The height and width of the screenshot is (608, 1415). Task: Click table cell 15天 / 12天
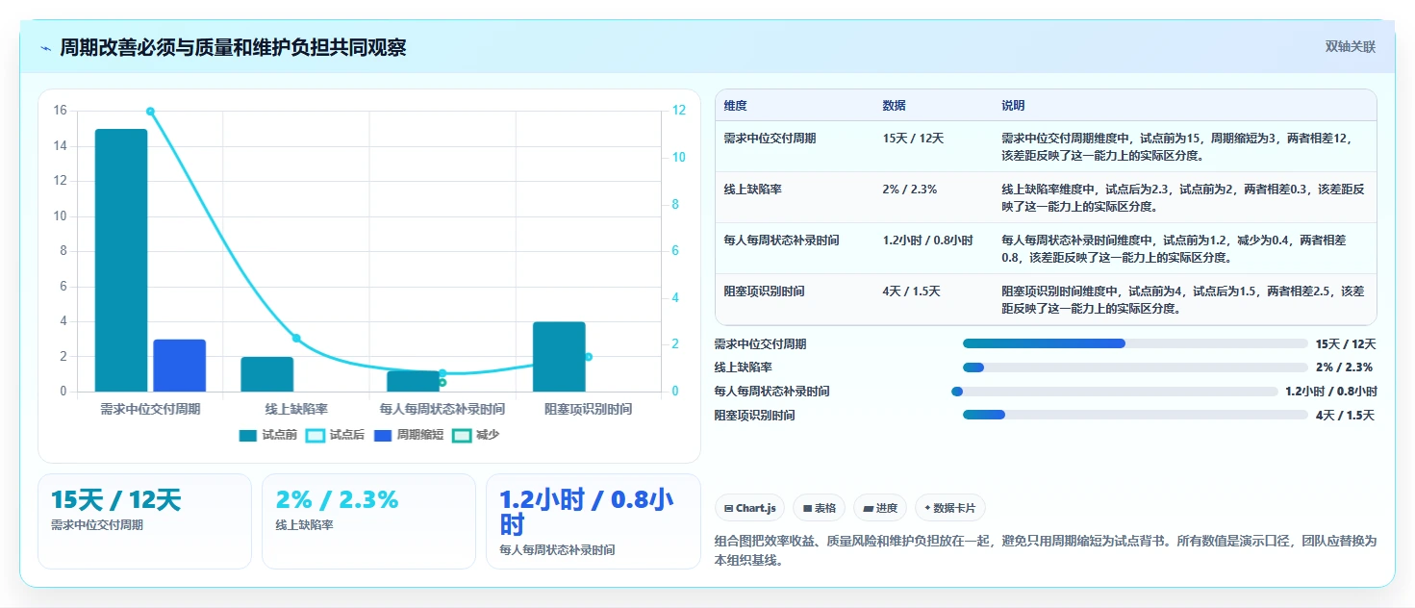[x=913, y=139]
